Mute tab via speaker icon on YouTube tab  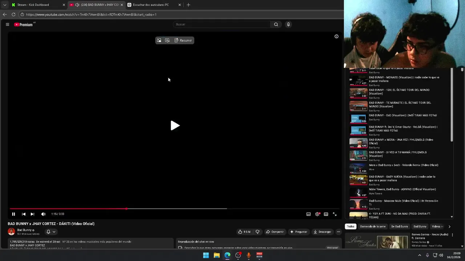point(77,5)
